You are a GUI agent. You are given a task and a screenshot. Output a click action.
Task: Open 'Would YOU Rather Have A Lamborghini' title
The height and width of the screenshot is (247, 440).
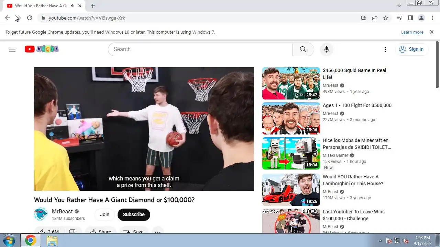tap(353, 180)
